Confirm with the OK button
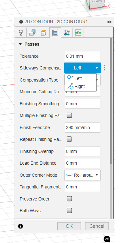The height and width of the screenshot is (243, 120). pyautogui.click(x=69, y=226)
